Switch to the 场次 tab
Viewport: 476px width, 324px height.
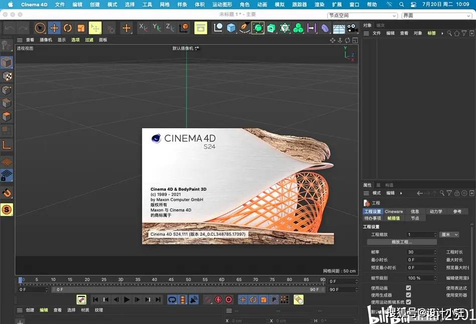(x=380, y=25)
